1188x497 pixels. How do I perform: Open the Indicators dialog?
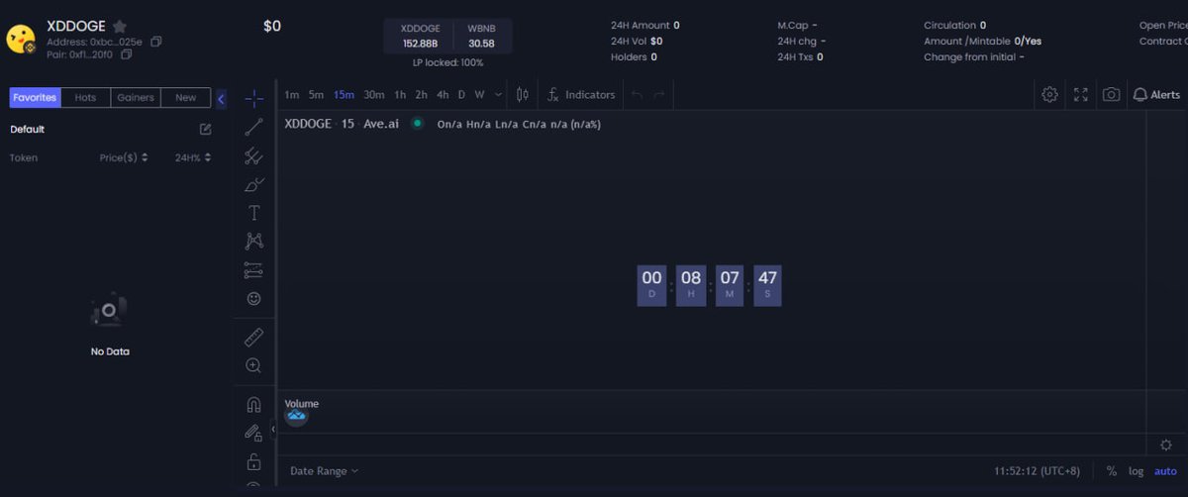(581, 94)
